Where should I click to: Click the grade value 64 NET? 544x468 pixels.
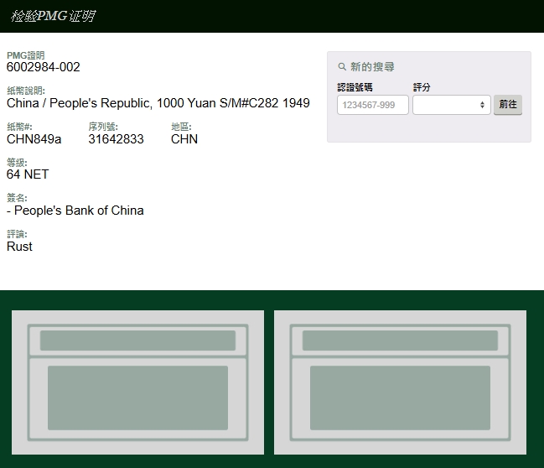click(28, 174)
